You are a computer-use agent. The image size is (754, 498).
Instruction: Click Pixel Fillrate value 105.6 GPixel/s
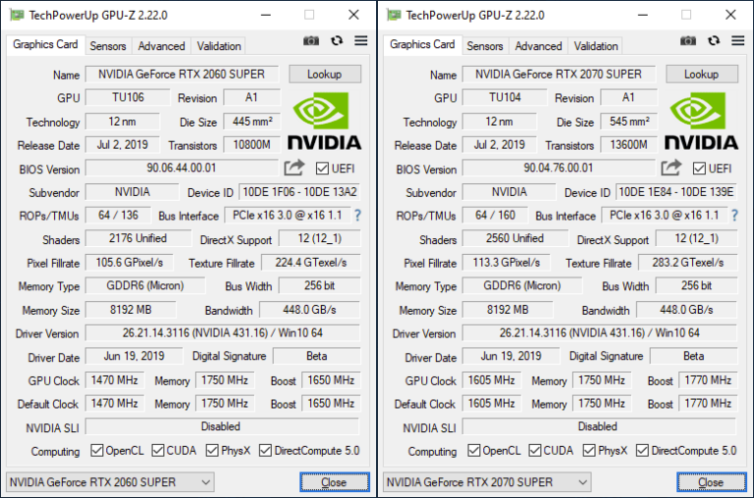(x=130, y=263)
